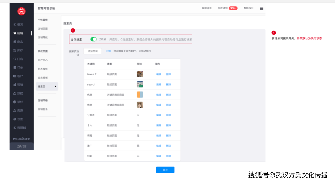The image size is (335, 182).
Task: Click 删除 for the 课程 row
Action: click(x=168, y=135)
